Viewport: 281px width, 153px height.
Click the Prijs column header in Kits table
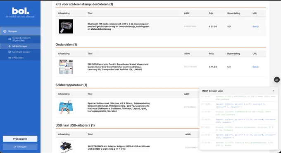click(211, 13)
